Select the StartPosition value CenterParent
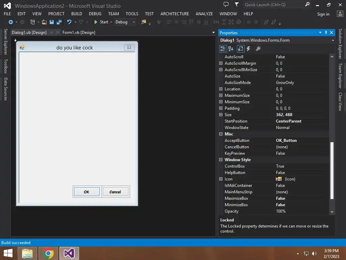The width and height of the screenshot is (346, 260). 289,121
